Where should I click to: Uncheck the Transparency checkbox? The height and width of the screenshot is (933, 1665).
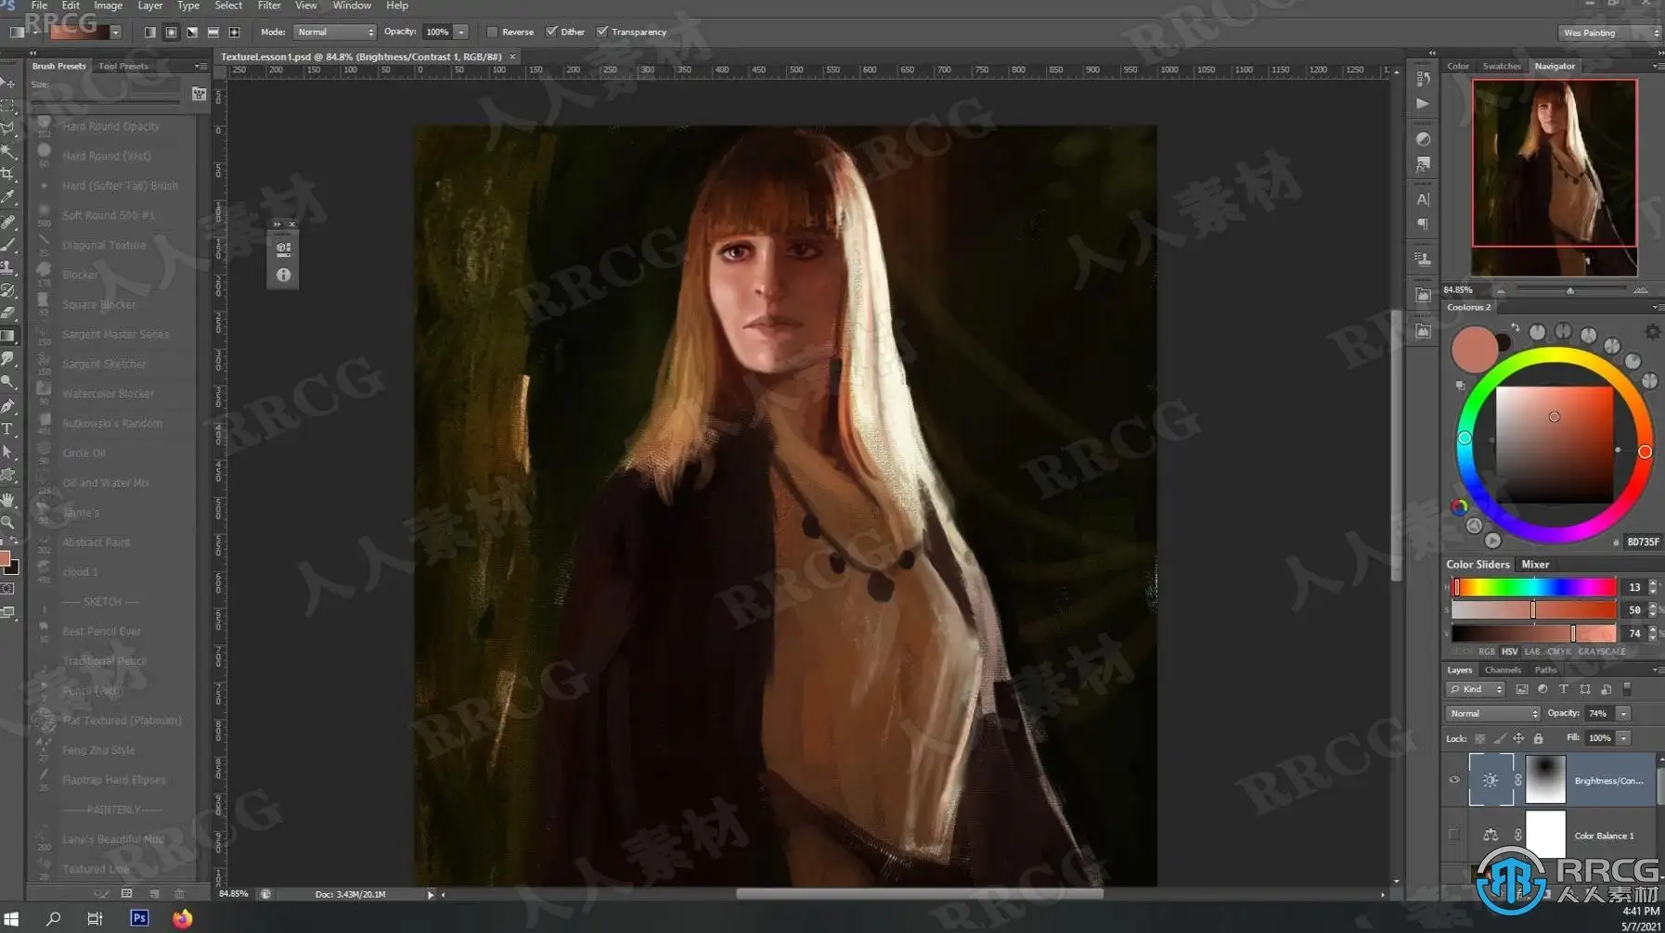pyautogui.click(x=602, y=32)
